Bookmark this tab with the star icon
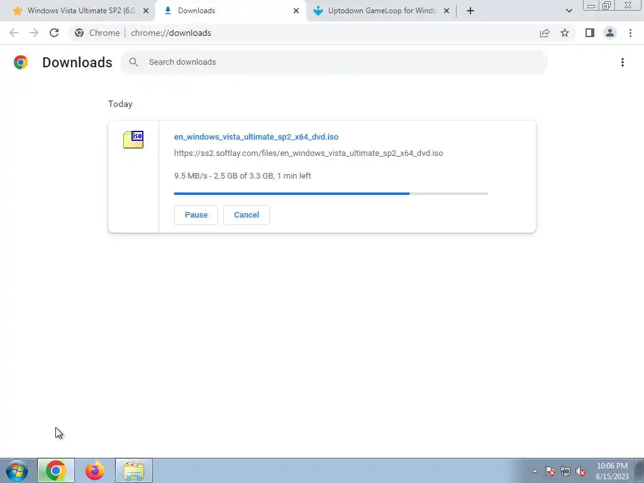This screenshot has width=644, height=483. (x=565, y=33)
